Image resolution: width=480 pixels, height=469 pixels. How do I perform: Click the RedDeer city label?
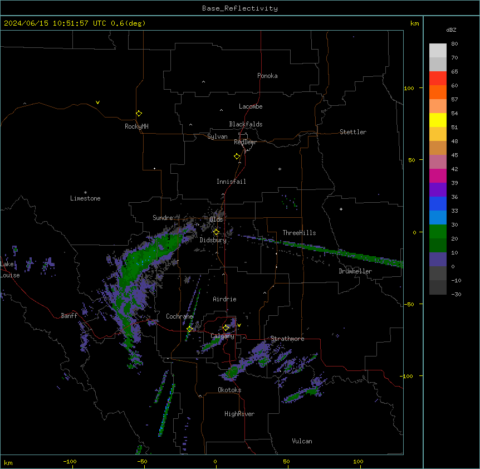245,142
